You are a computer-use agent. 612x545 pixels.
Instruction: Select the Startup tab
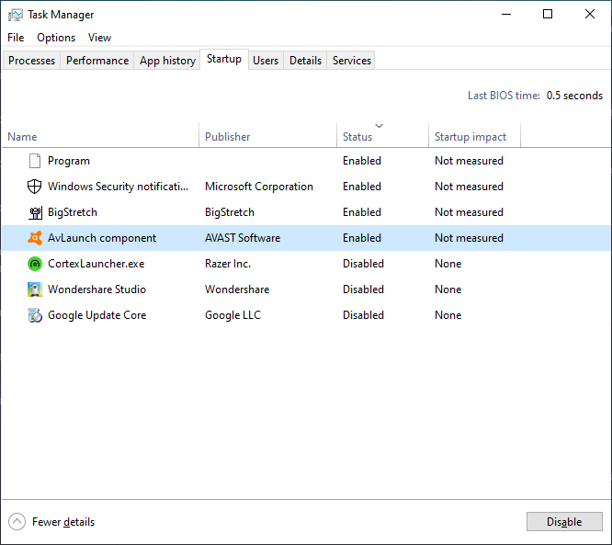(224, 59)
